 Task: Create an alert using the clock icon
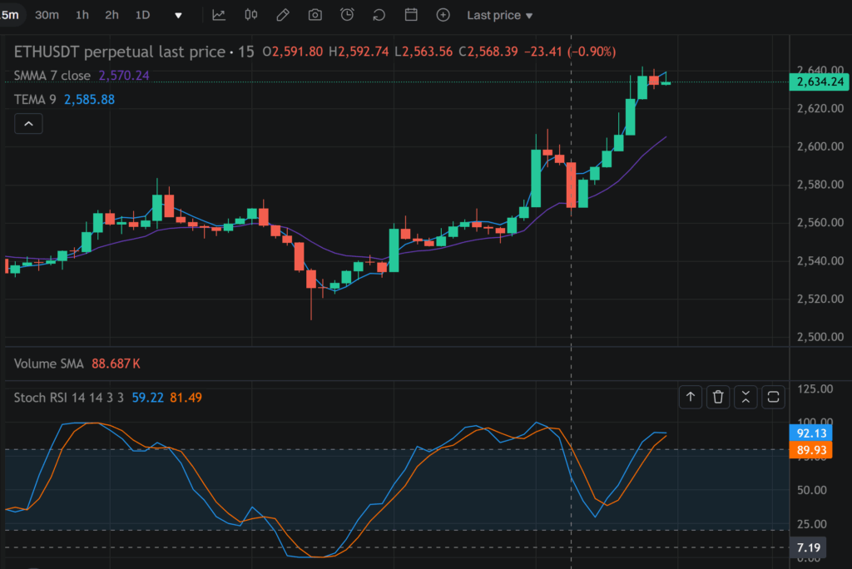[x=346, y=15]
